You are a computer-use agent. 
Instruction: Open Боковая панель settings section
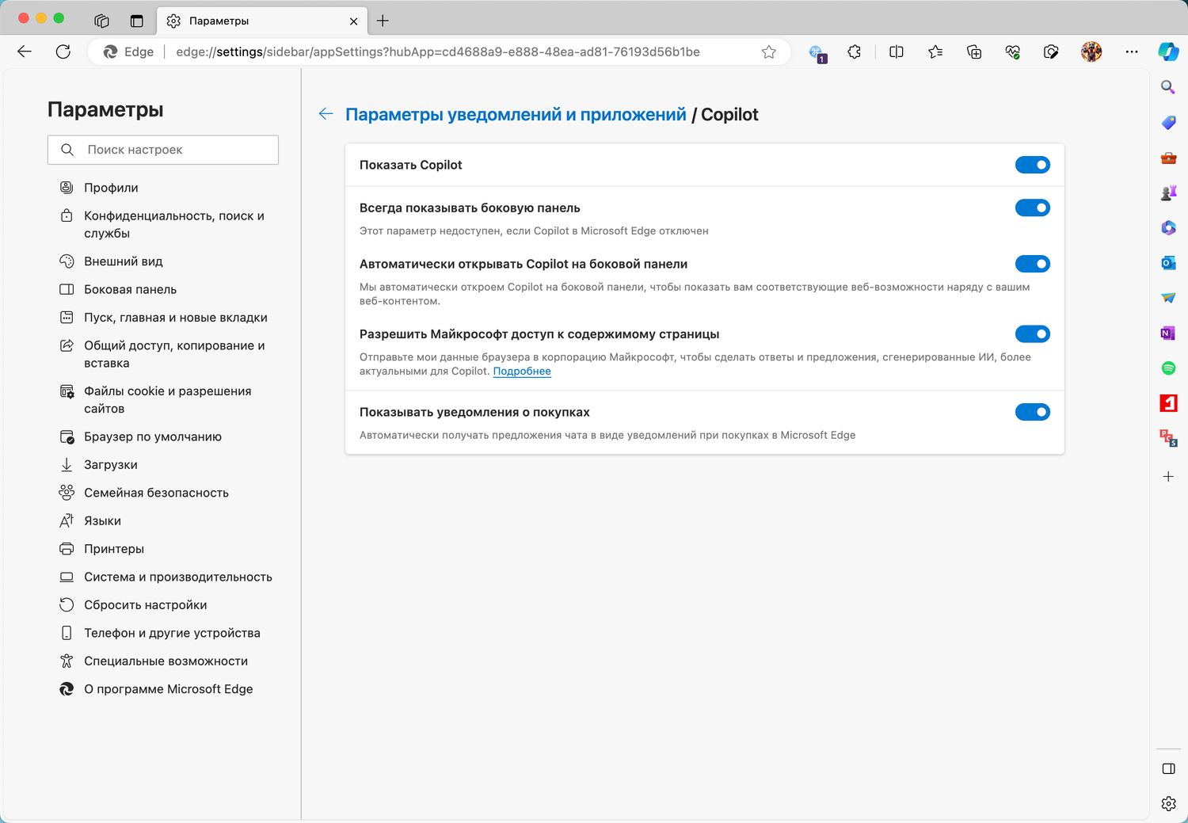tap(131, 290)
